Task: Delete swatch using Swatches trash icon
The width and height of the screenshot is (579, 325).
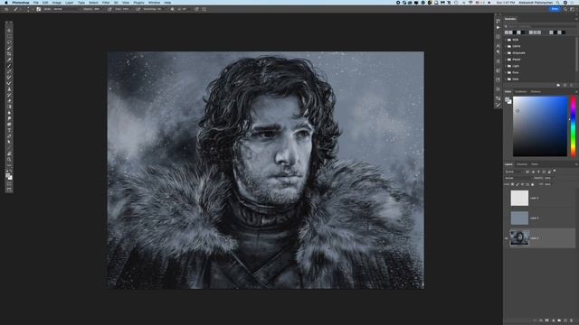Action: tap(571, 85)
